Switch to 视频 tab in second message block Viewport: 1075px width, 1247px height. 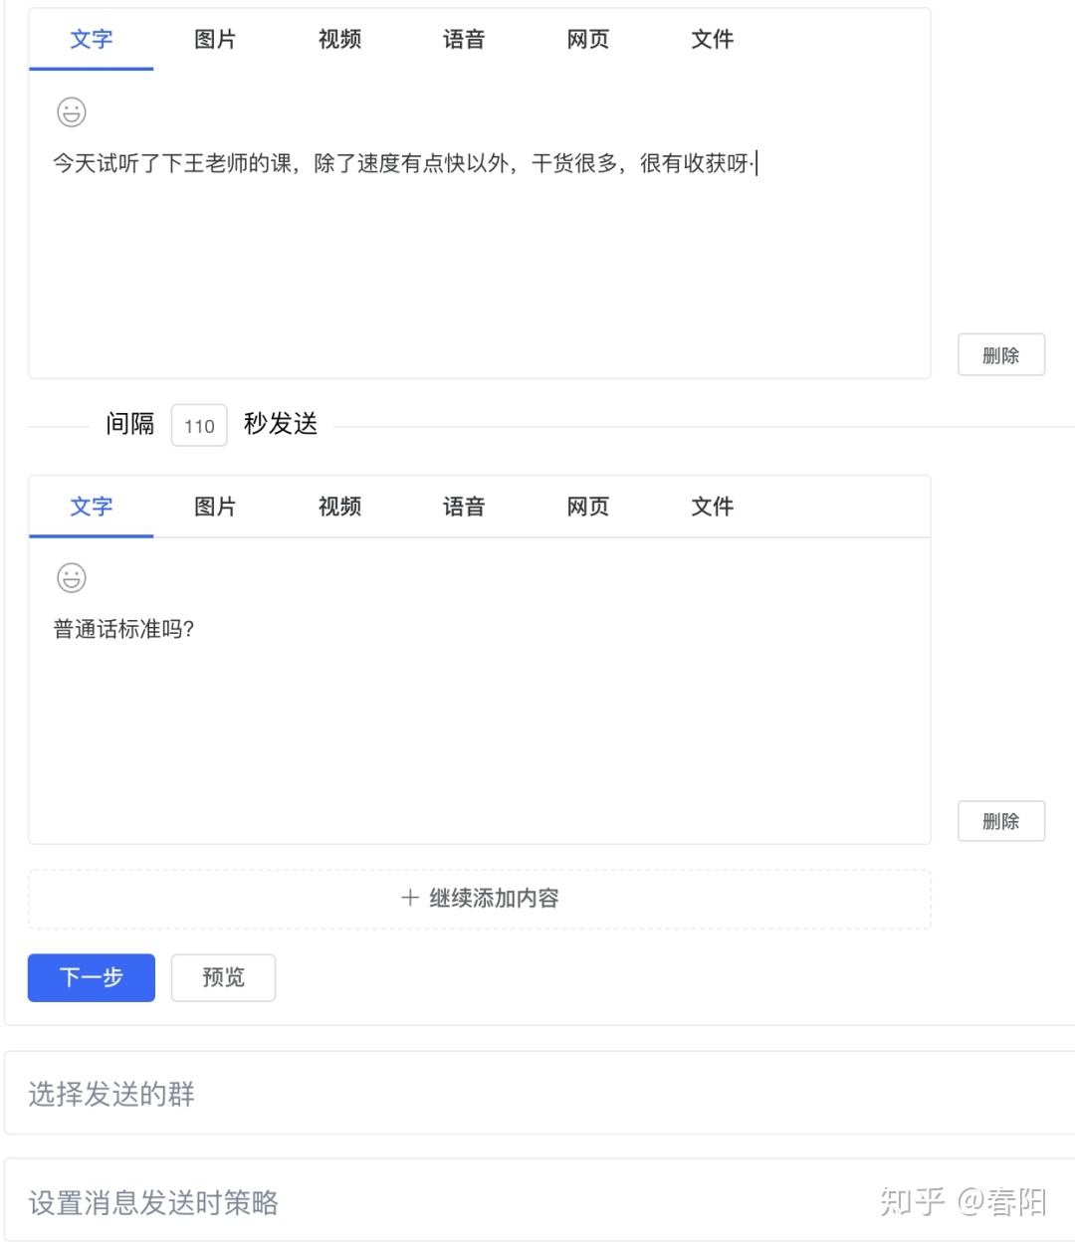tap(339, 507)
